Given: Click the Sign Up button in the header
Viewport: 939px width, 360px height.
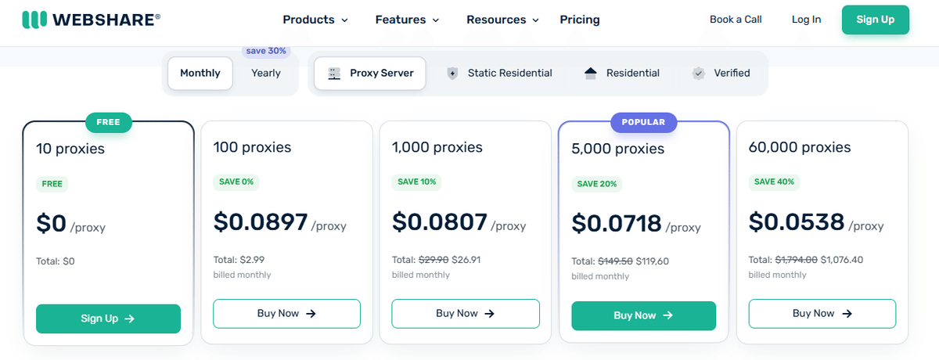Looking at the screenshot, I should (875, 20).
